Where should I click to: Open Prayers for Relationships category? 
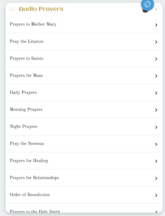(84, 178)
